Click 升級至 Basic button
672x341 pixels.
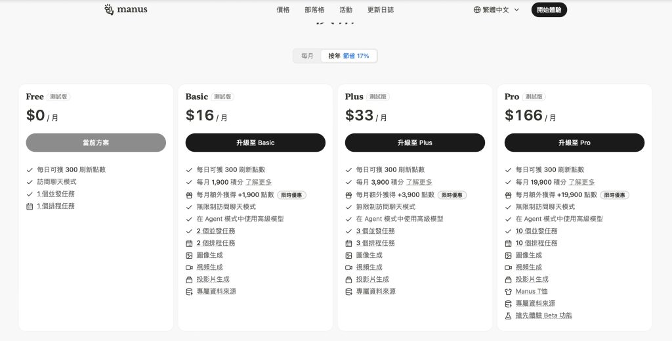tap(255, 143)
